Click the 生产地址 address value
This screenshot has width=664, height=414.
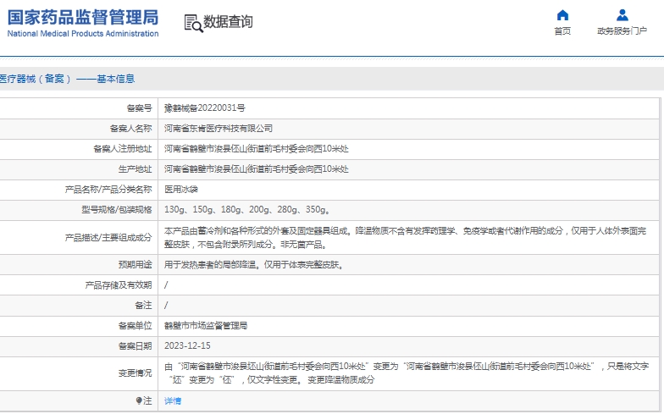(x=256, y=169)
